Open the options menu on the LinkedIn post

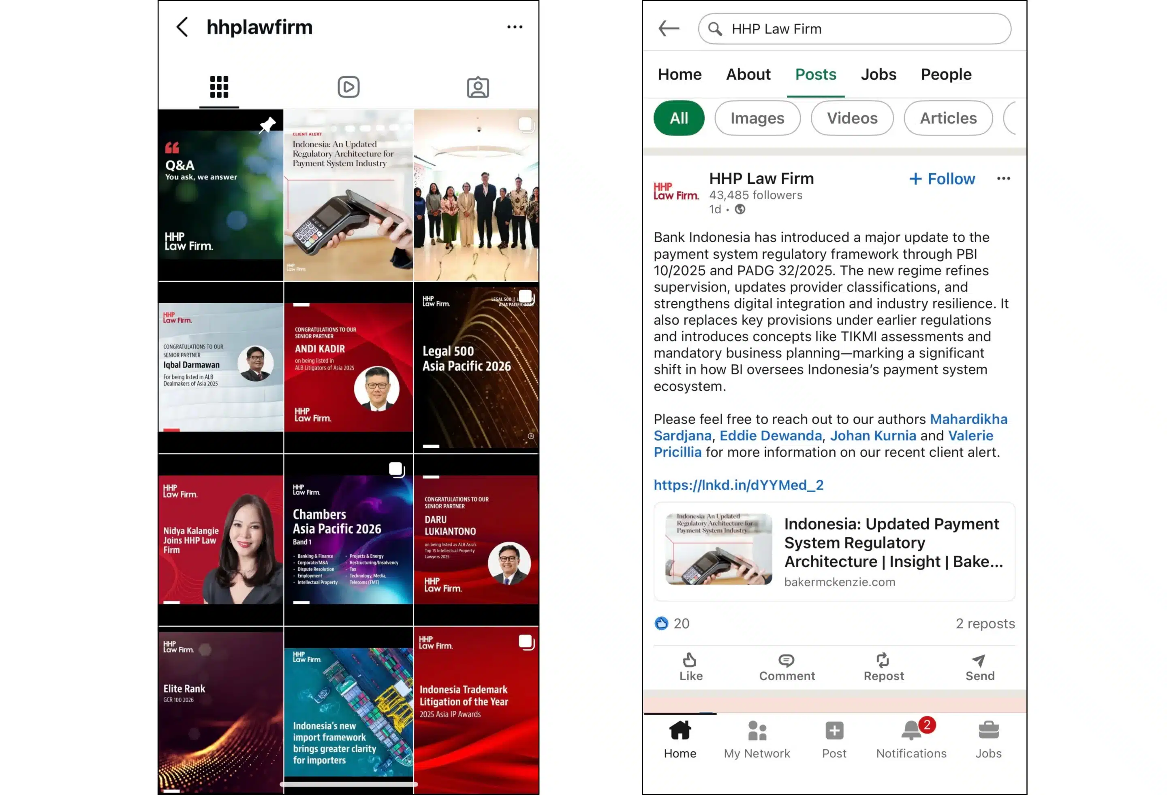tap(1003, 179)
